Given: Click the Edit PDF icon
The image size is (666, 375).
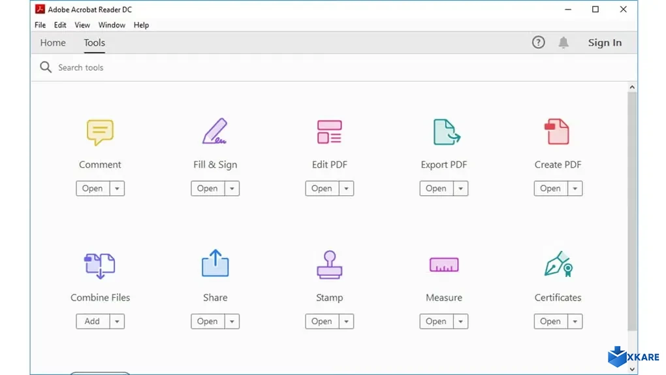Looking at the screenshot, I should pyautogui.click(x=329, y=131).
